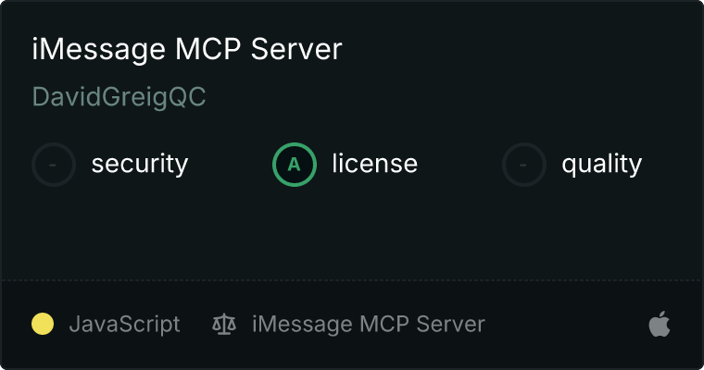Click the footer gap between license text and Apple logo
Image resolution: width=704 pixels, height=370 pixels.
(567, 325)
